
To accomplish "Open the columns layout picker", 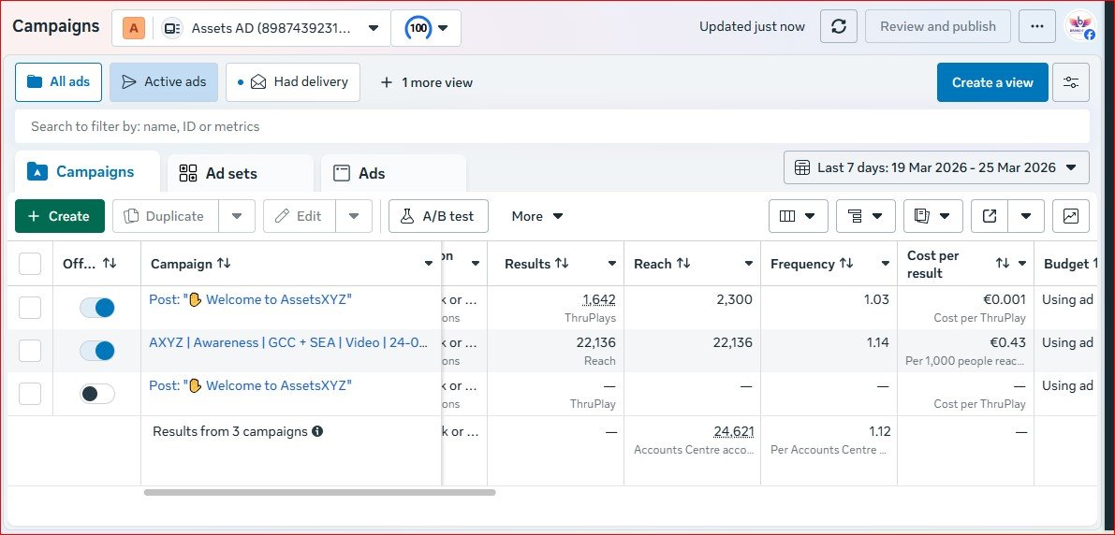I will pyautogui.click(x=798, y=216).
